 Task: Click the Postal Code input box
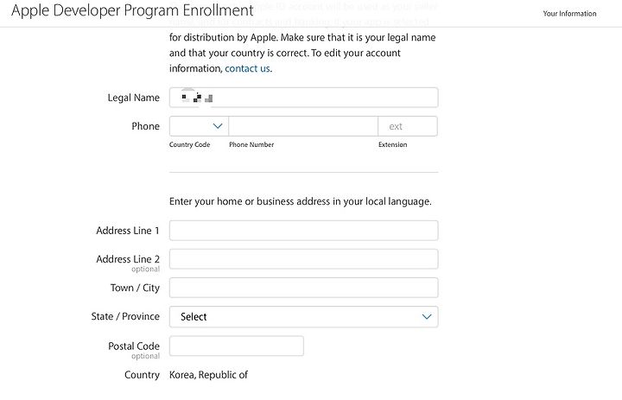tap(237, 346)
